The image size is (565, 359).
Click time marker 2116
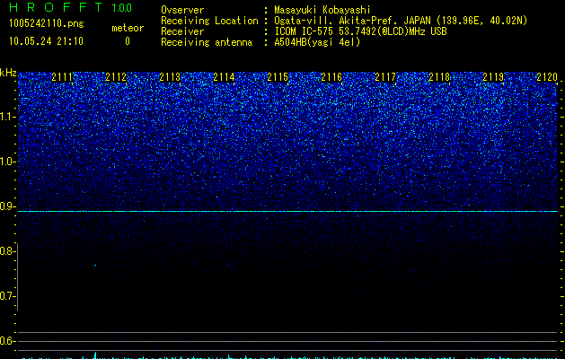coord(331,77)
